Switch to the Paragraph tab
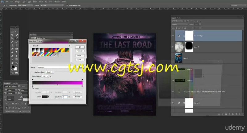This screenshot has height=133, width=247. 15,83
